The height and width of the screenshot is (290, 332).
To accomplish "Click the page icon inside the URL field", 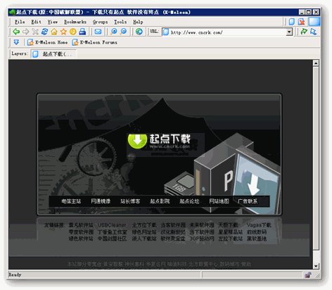I will point(166,32).
